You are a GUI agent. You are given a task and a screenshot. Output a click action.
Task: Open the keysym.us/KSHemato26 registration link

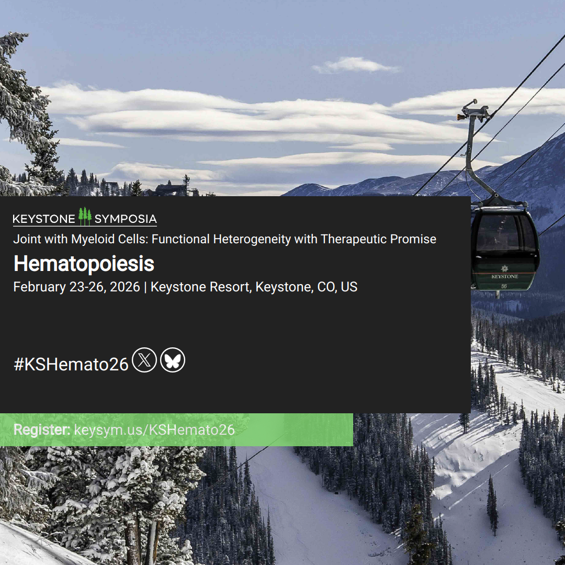pos(154,430)
